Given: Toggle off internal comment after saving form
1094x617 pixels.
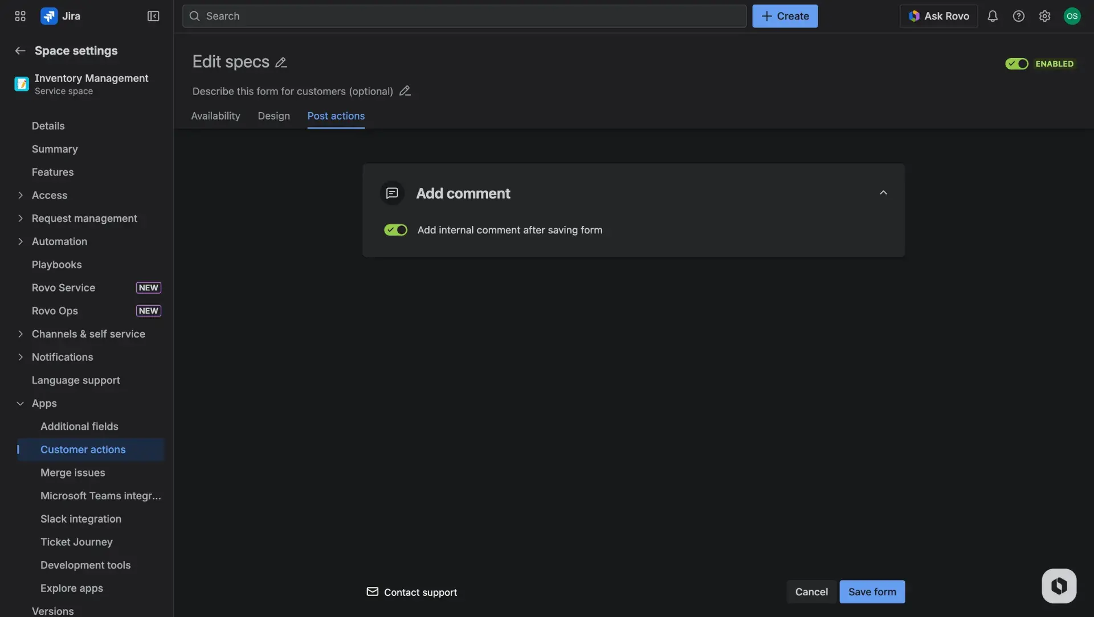Looking at the screenshot, I should click(395, 230).
